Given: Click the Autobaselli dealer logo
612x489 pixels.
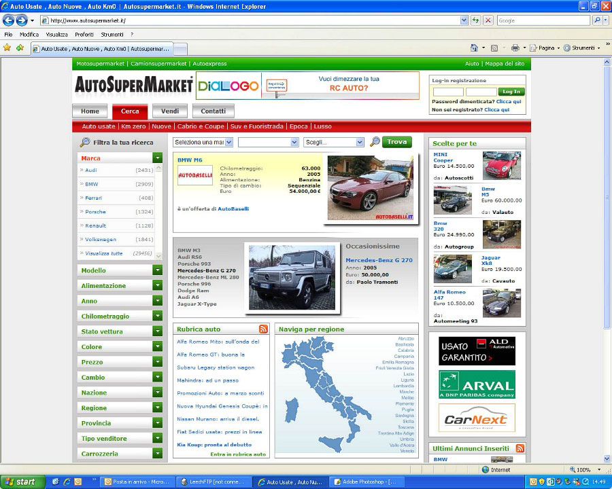Looking at the screenshot, I should point(194,175).
